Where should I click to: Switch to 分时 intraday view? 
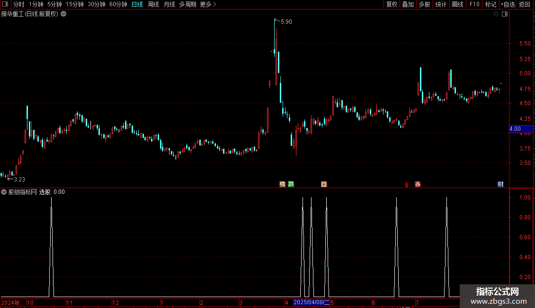[19, 4]
